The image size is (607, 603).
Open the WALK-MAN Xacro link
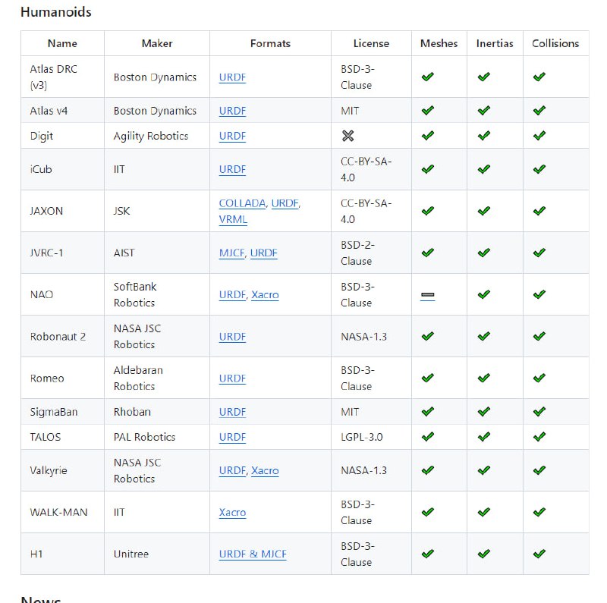pos(232,512)
